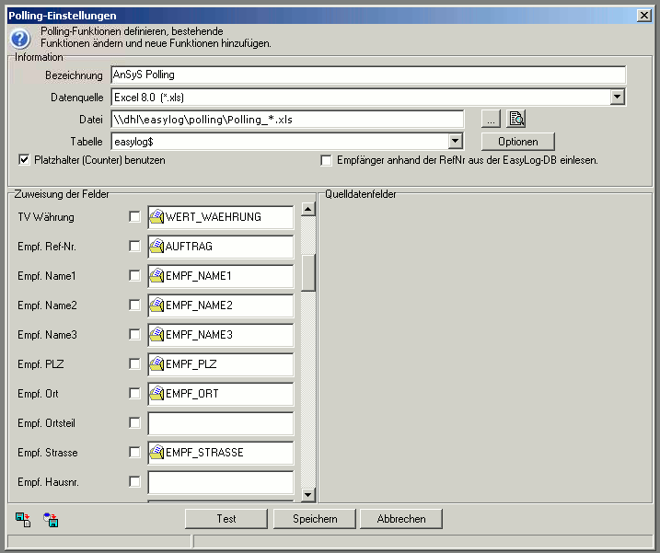660x553 pixels.
Task: Click the field icon beside WERT_WAEHRUNG
Action: [156, 217]
